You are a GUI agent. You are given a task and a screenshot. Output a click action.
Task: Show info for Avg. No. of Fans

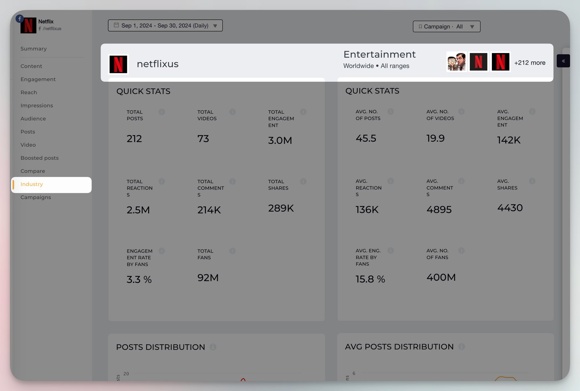point(462,251)
